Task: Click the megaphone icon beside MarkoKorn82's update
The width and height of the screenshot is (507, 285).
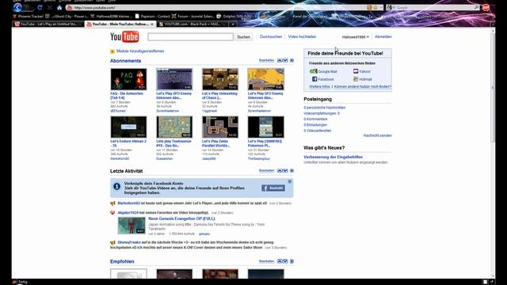Action: pos(112,203)
